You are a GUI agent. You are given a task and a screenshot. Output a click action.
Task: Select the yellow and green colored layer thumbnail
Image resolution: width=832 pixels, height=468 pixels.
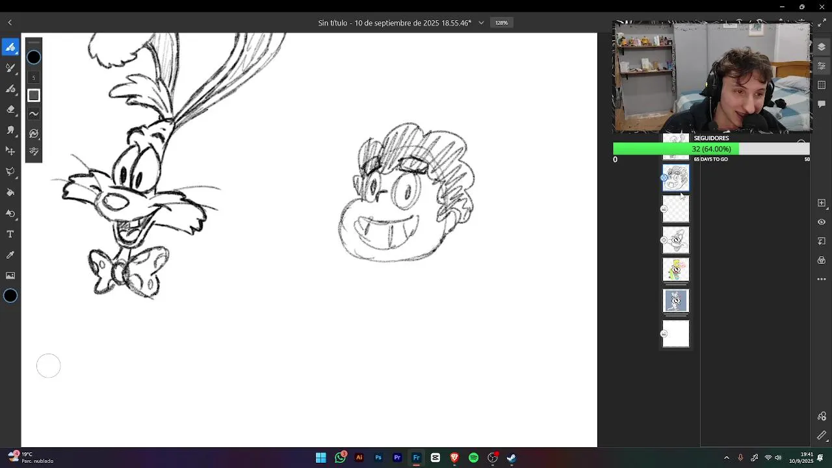pos(676,270)
